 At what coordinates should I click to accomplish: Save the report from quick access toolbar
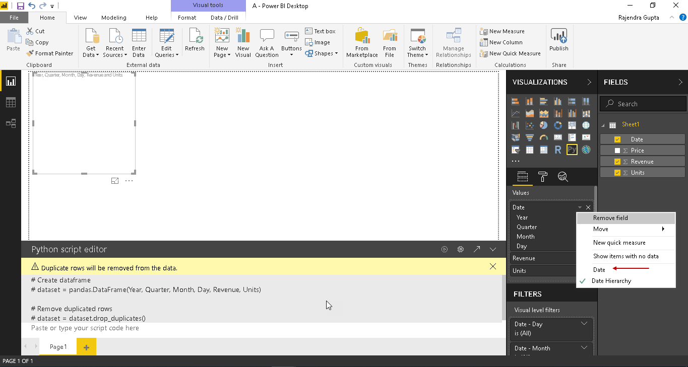(x=21, y=6)
